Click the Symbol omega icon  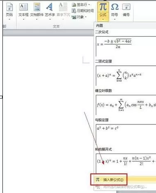[x=115, y=7]
